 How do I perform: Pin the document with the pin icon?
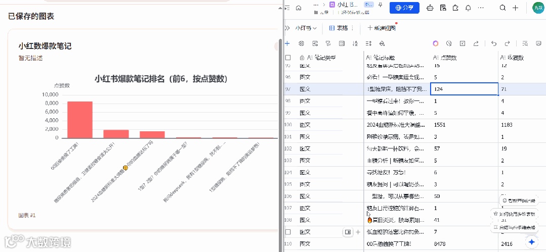coord(380,5)
